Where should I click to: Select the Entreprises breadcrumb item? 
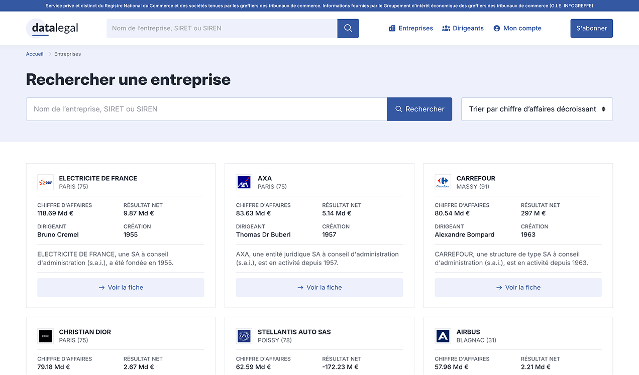pyautogui.click(x=67, y=54)
